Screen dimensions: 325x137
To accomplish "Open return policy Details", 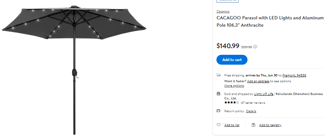I will tap(251, 111).
